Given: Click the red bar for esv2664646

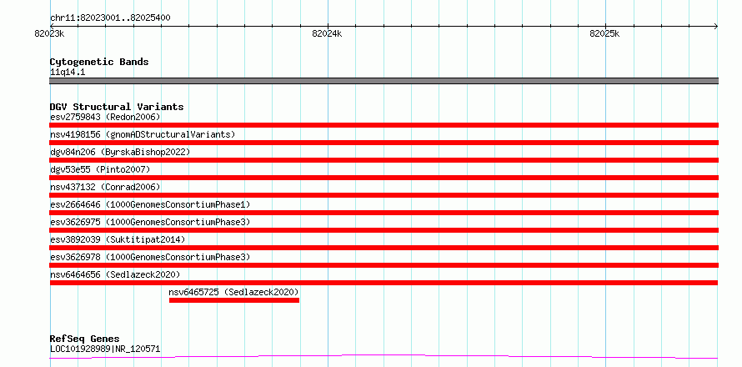Looking at the screenshot, I should point(384,213).
